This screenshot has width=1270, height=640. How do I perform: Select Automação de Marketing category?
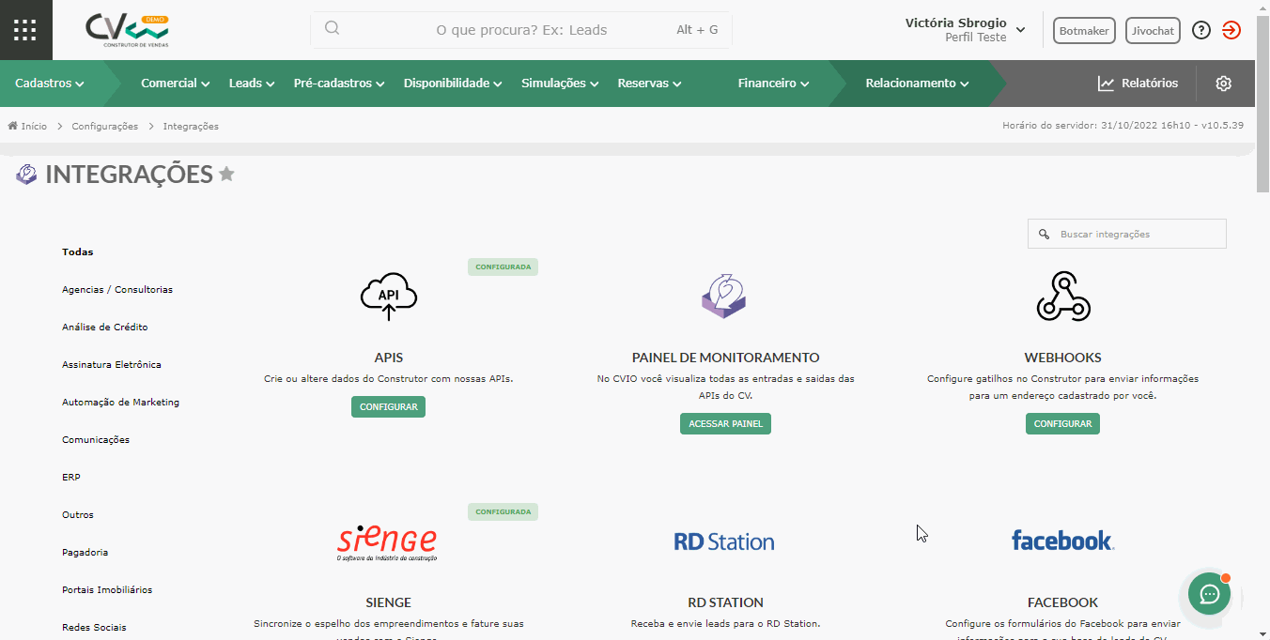[120, 402]
